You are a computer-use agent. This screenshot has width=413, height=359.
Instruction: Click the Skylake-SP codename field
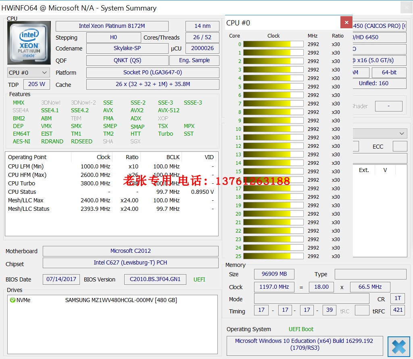tap(127, 48)
